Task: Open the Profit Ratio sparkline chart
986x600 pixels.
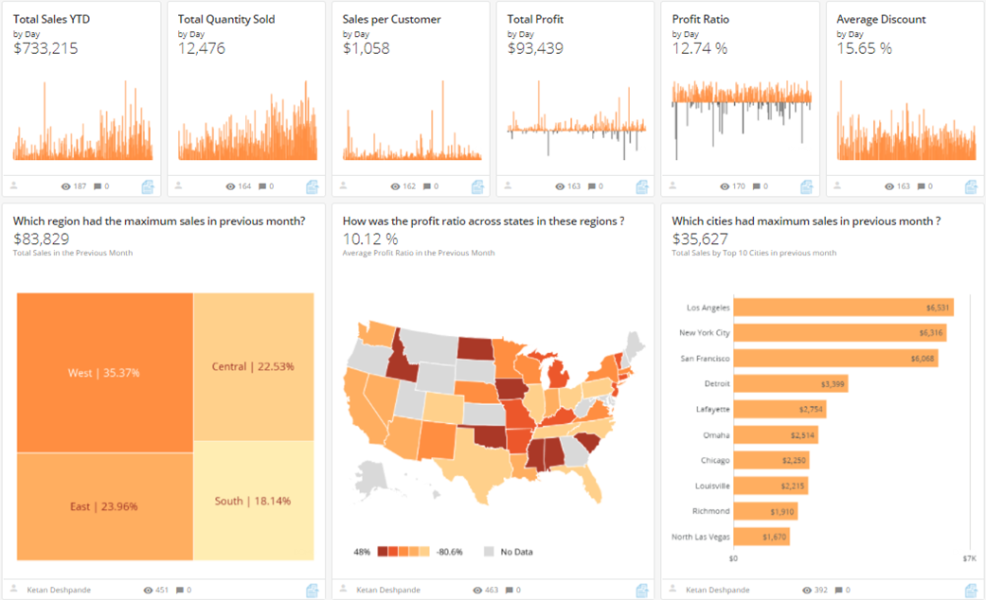Action: (742, 121)
